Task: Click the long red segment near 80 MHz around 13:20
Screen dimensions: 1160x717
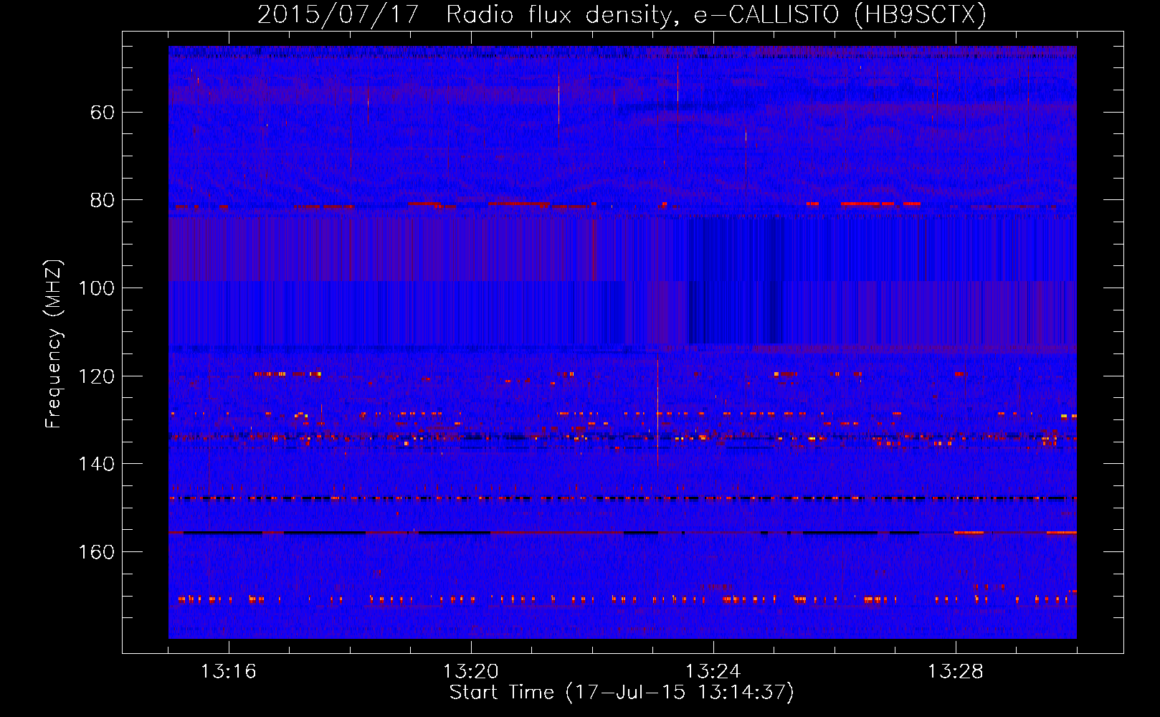Action: [518, 204]
